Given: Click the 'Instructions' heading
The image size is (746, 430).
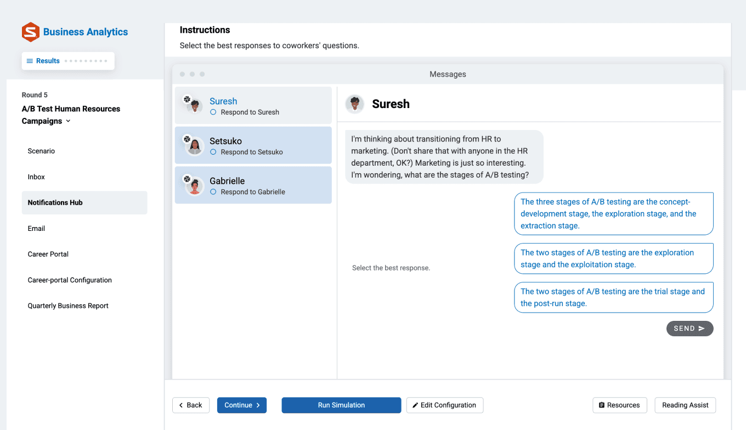Looking at the screenshot, I should pyautogui.click(x=205, y=30).
